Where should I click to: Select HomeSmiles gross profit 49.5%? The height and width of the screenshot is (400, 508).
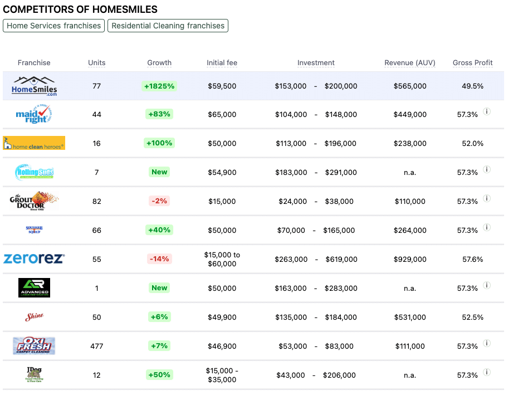pyautogui.click(x=472, y=86)
